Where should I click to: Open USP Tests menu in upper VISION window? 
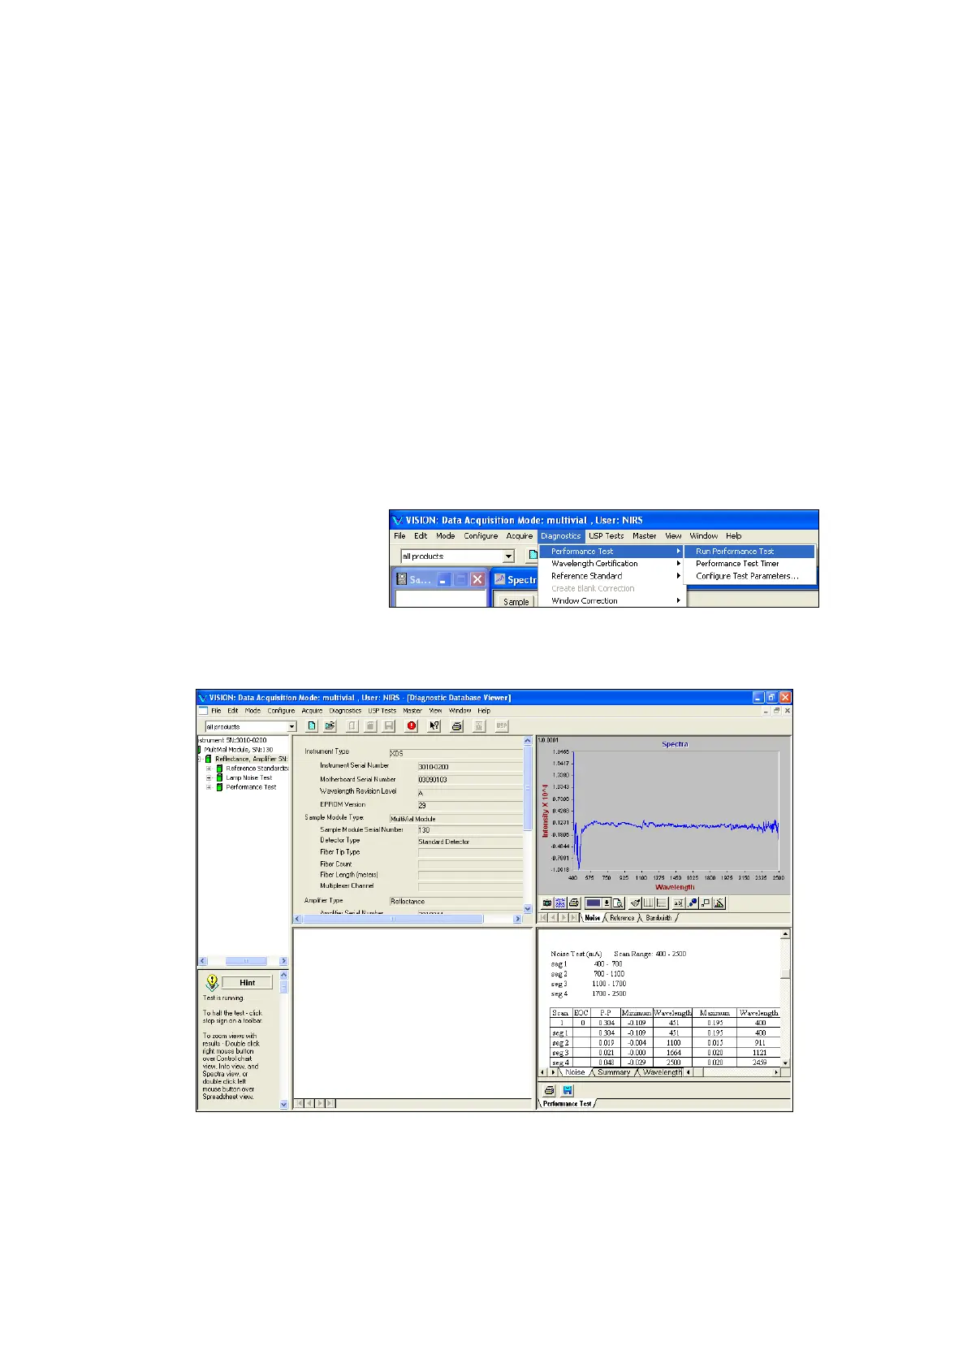607,536
